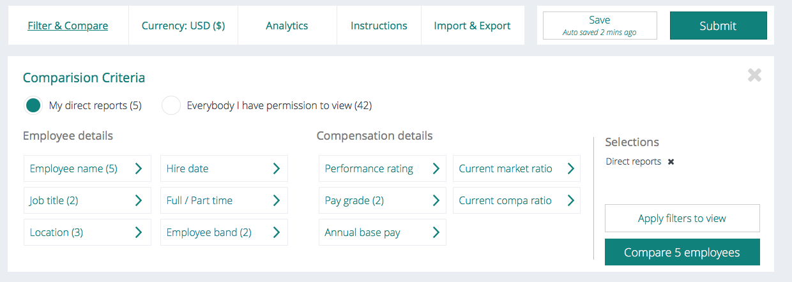The width and height of the screenshot is (792, 282).
Task: Select Everybody I have permission to view
Action: (171, 105)
